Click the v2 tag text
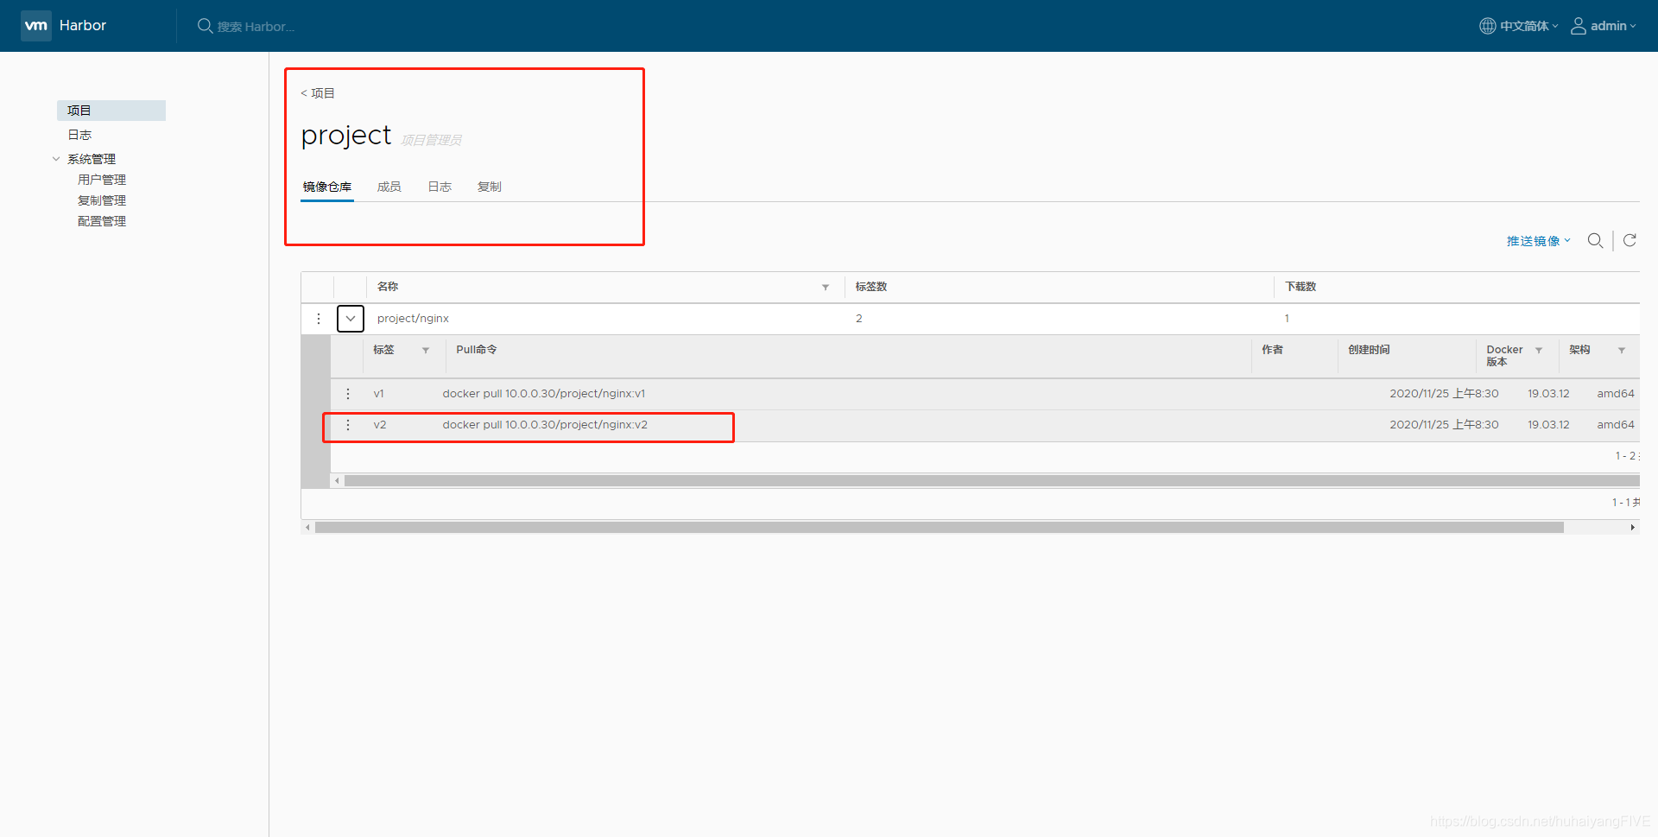This screenshot has width=1658, height=837. click(x=380, y=425)
